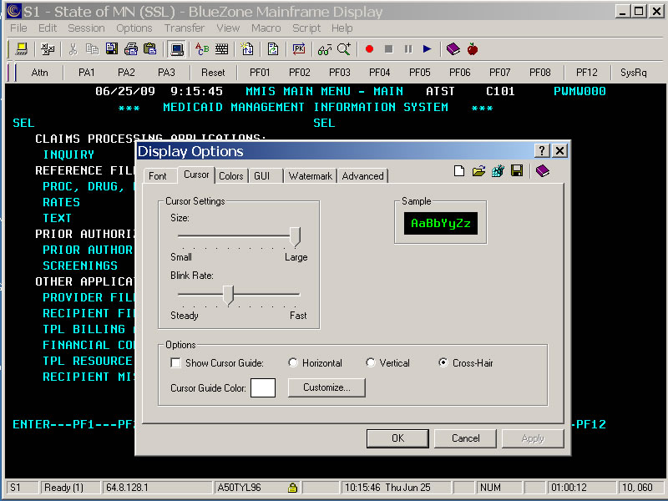
Task: Click the magnifier zoom icon in toolbar
Action: 344,49
